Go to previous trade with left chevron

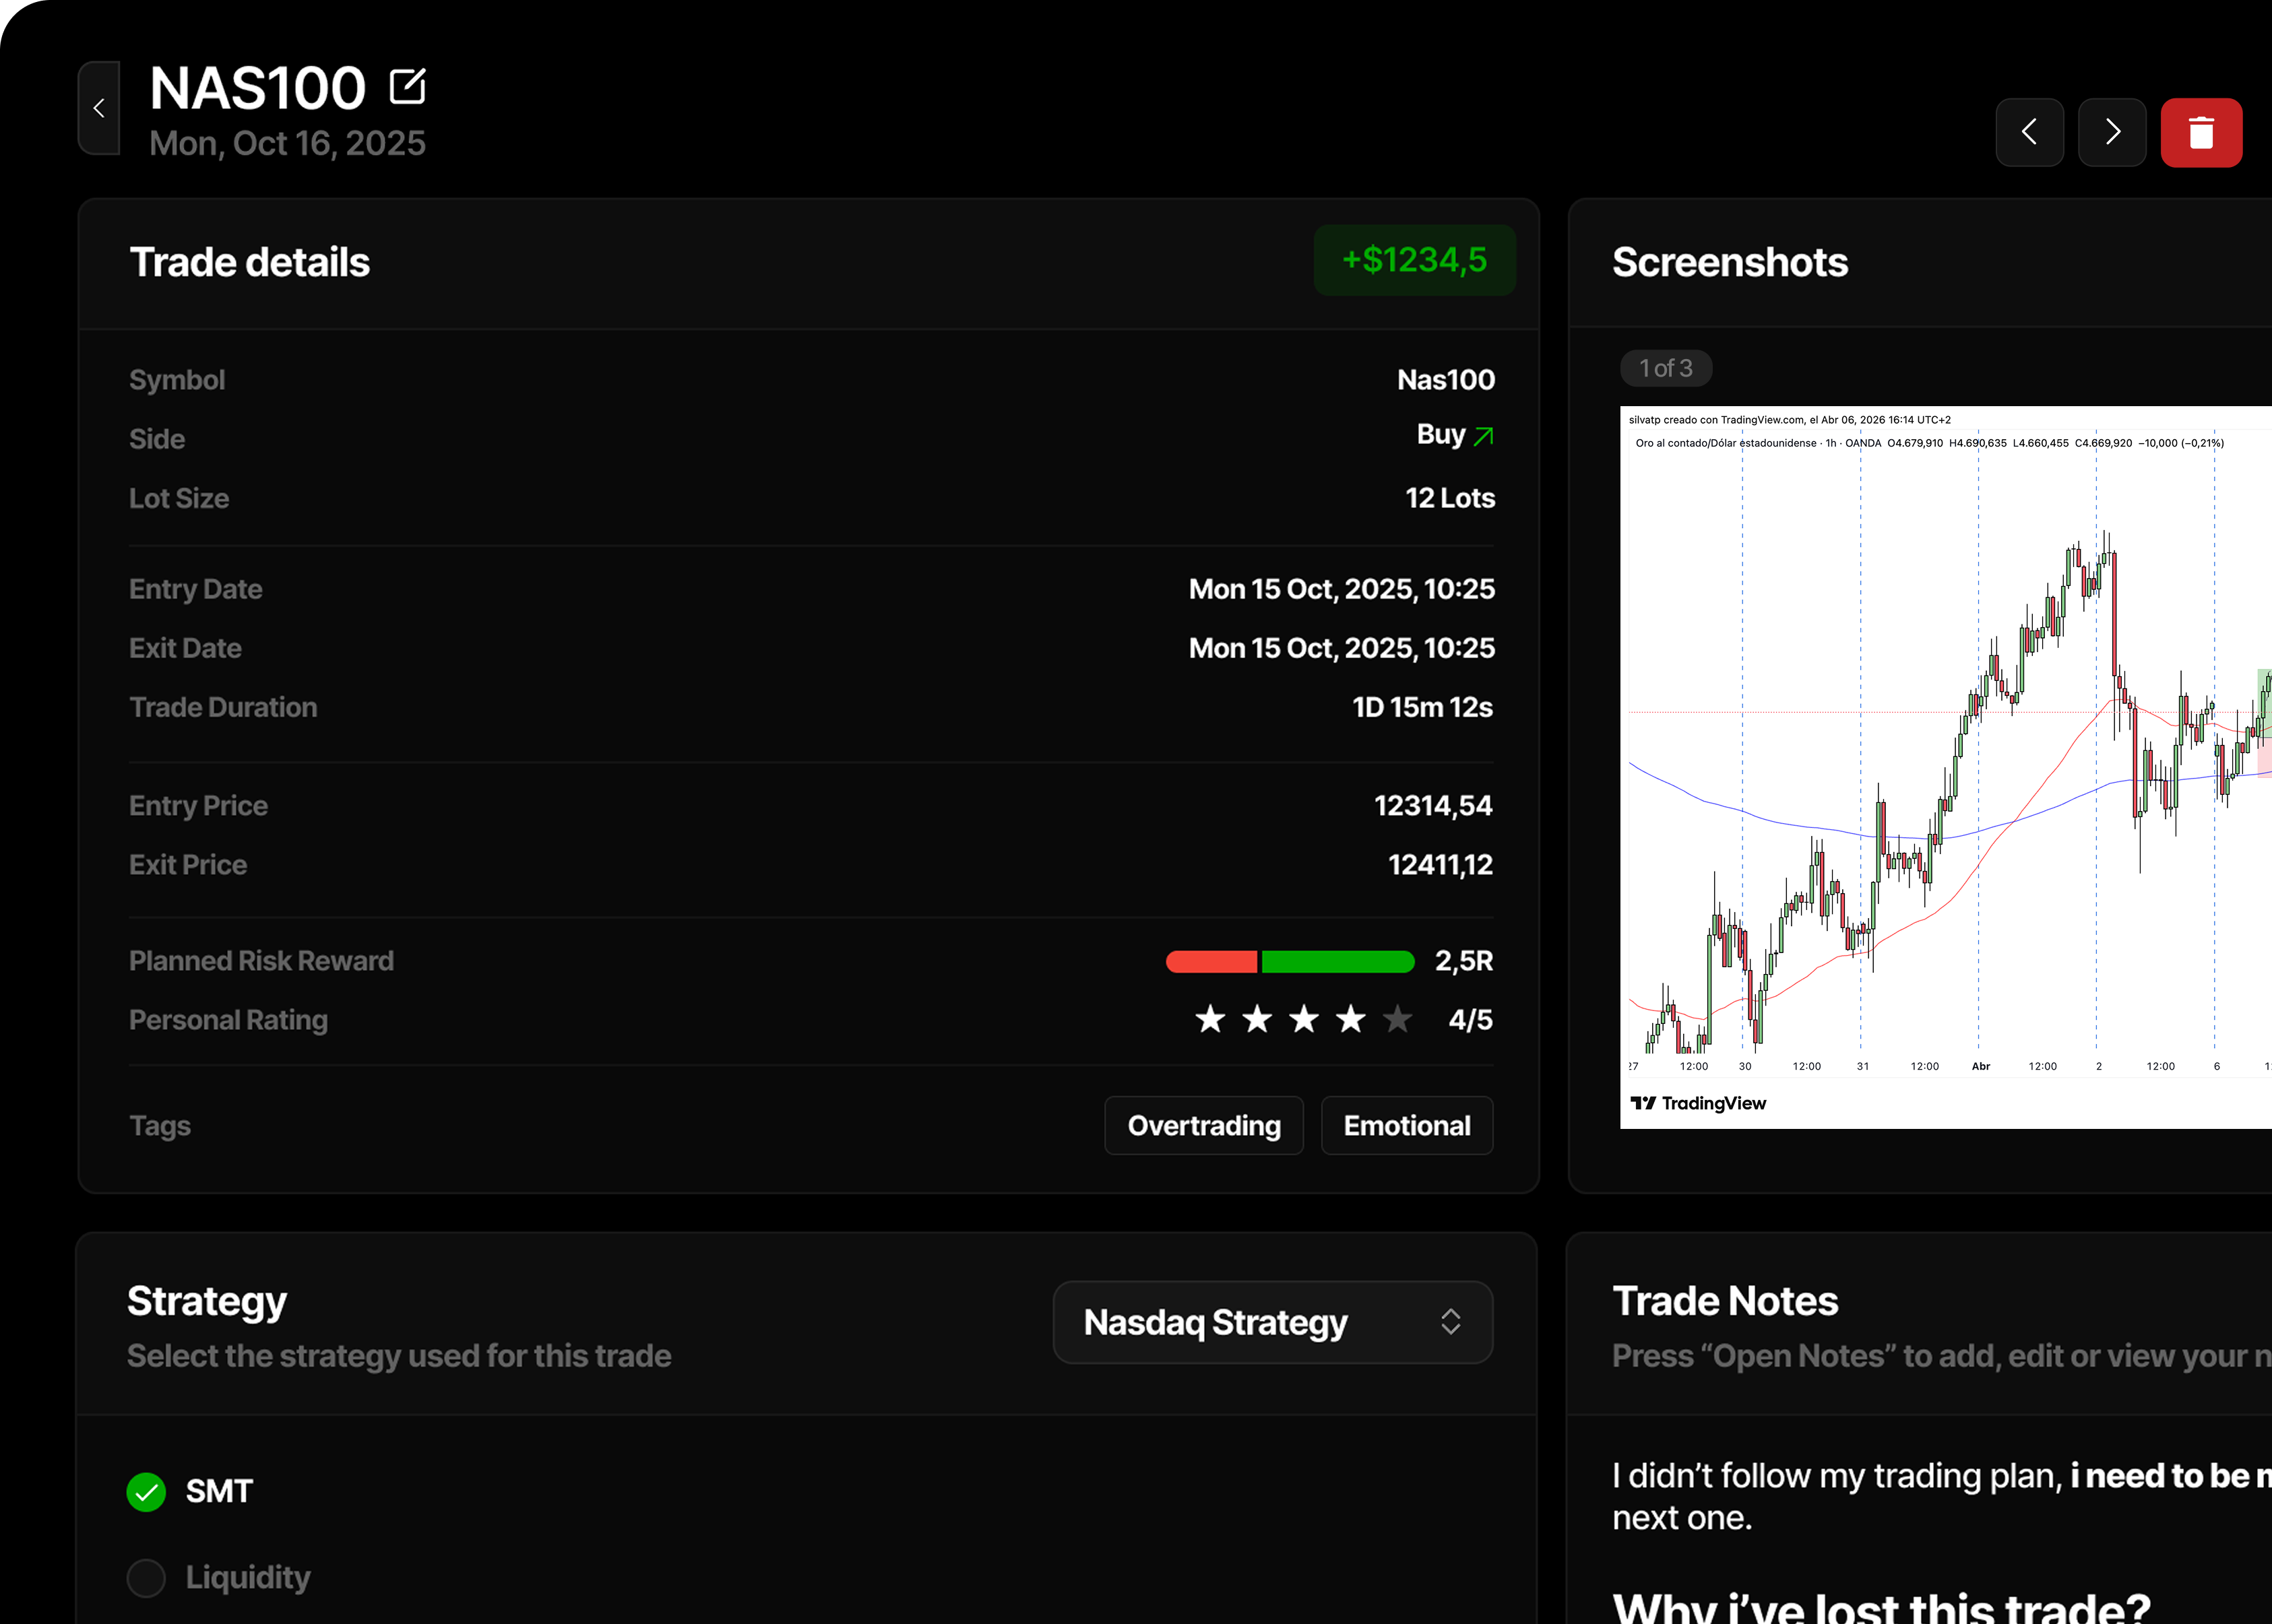[x=2029, y=132]
